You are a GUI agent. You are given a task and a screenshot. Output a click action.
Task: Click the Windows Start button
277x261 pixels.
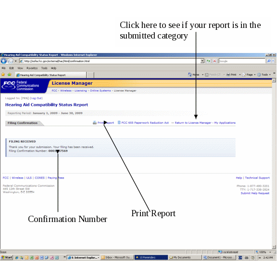coord(7,258)
